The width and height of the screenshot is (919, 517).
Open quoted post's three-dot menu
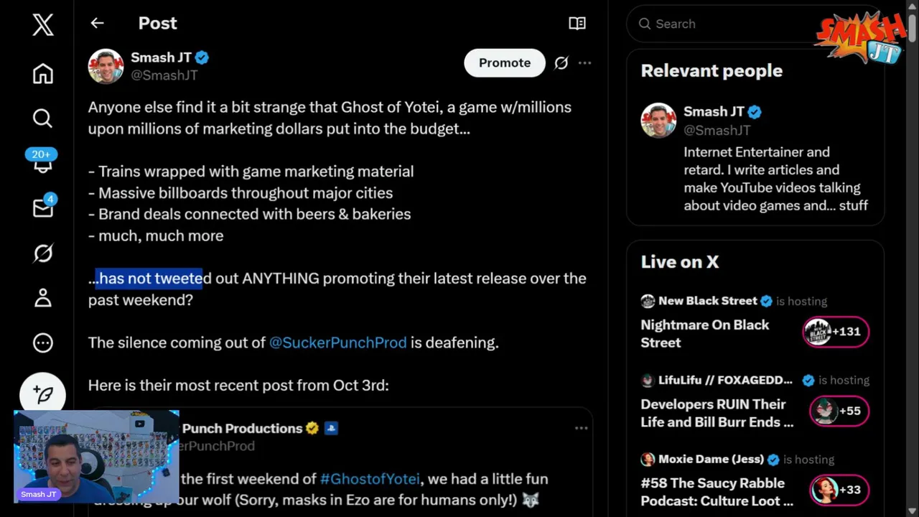581,428
